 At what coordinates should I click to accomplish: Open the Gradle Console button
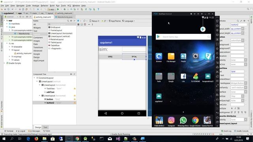coord(241,131)
